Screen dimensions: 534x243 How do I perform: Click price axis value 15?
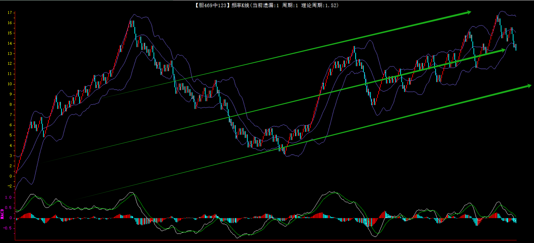click(x=10, y=33)
